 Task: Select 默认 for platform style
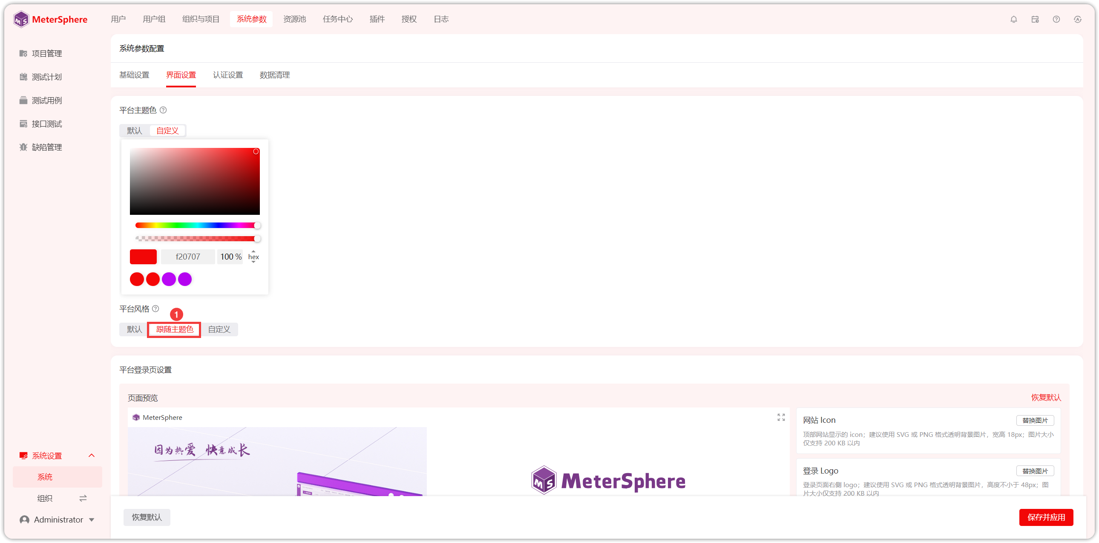134,329
